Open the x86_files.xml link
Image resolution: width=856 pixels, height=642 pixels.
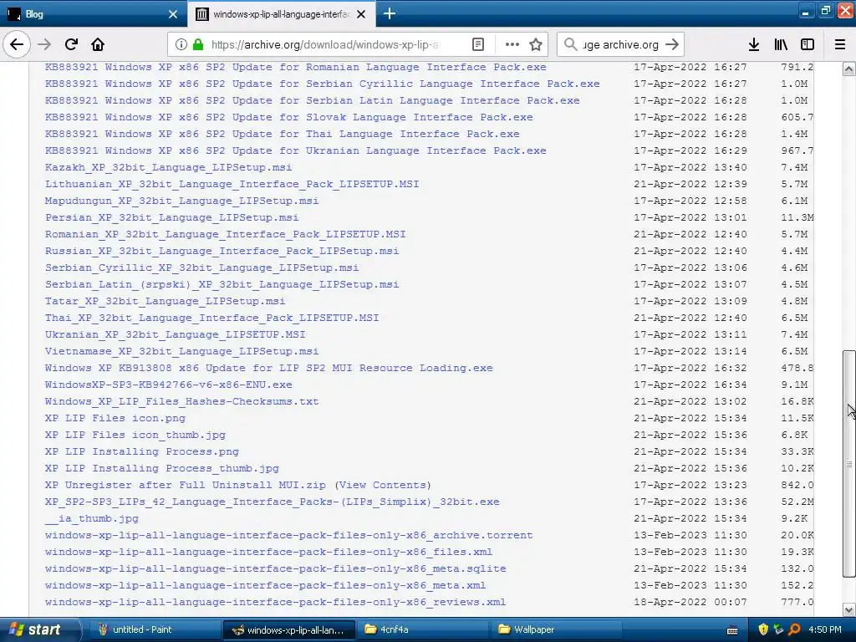pos(268,552)
